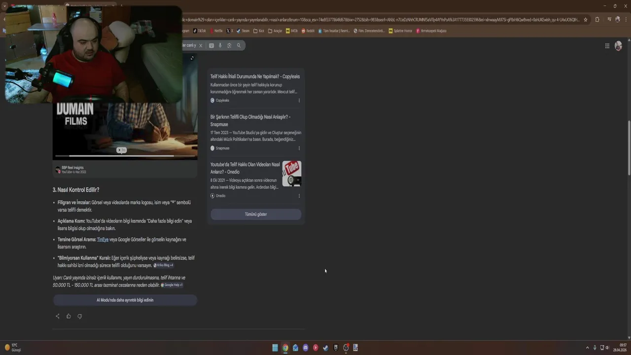The height and width of the screenshot is (355, 631).
Task: Open the Chrome three-dot menu
Action: pyautogui.click(x=625, y=20)
